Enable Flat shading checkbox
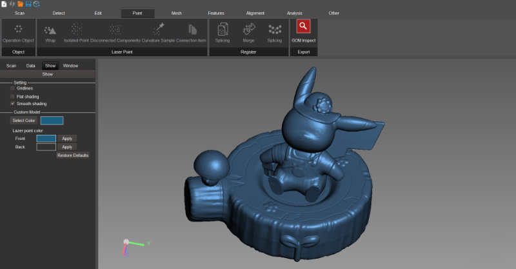 (x=12, y=97)
